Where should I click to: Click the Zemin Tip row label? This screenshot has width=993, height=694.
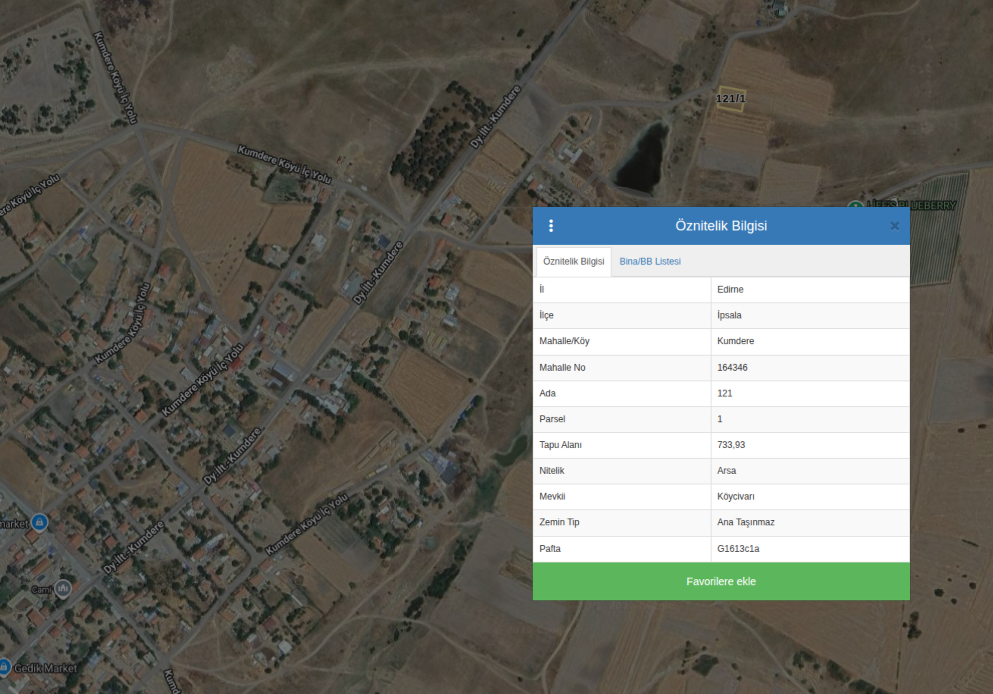pyautogui.click(x=559, y=522)
